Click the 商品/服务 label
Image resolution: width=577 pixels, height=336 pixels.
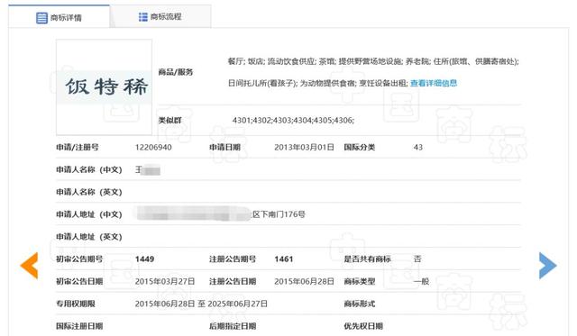(176, 72)
